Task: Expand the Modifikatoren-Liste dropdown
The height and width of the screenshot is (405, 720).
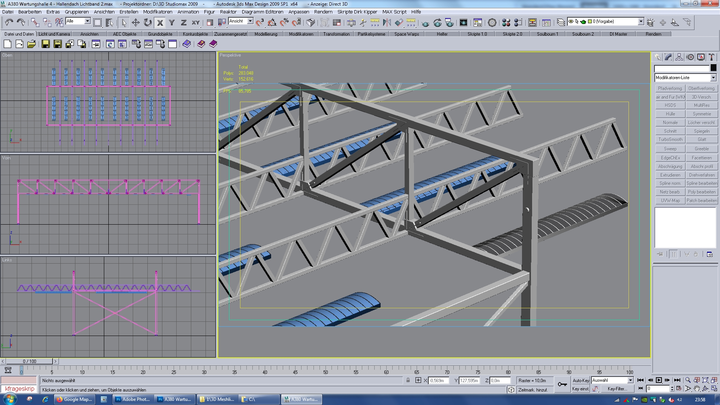Action: [x=713, y=78]
